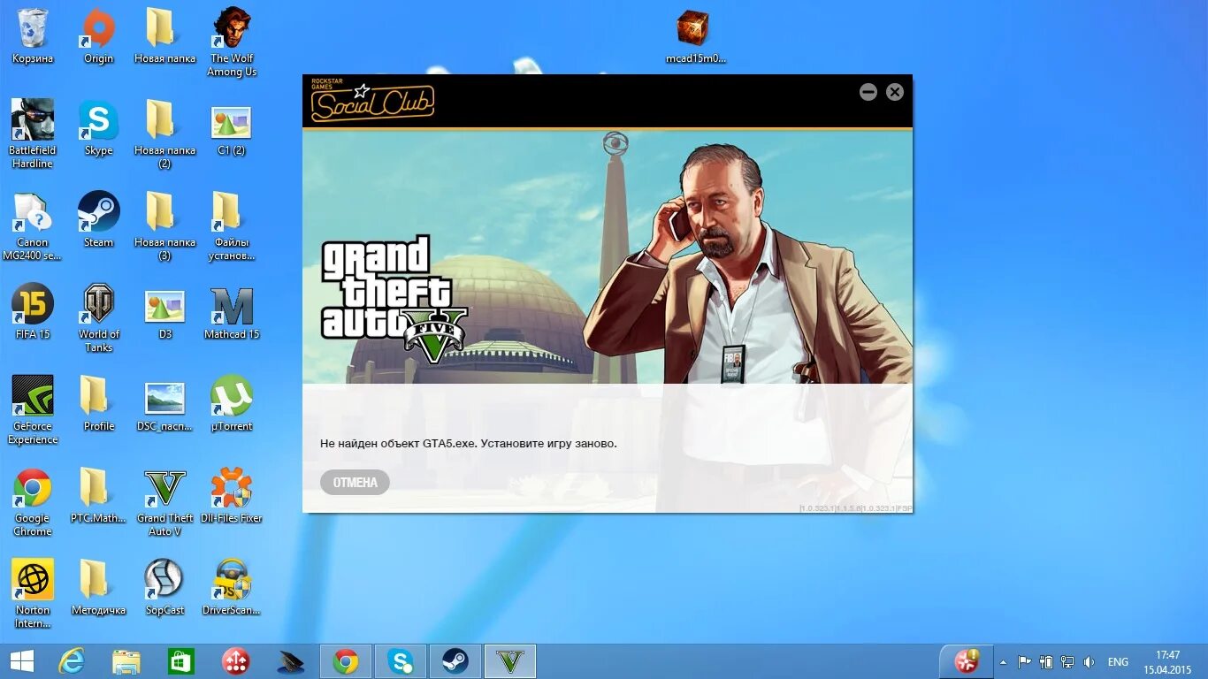Select the World of Tanks shortcut
The image size is (1208, 679).
point(98,318)
